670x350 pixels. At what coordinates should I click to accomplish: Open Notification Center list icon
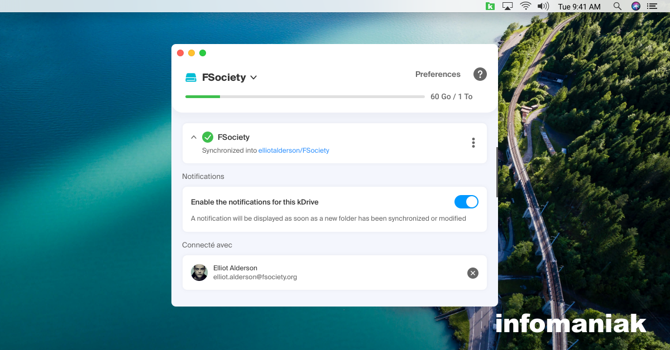[653, 6]
